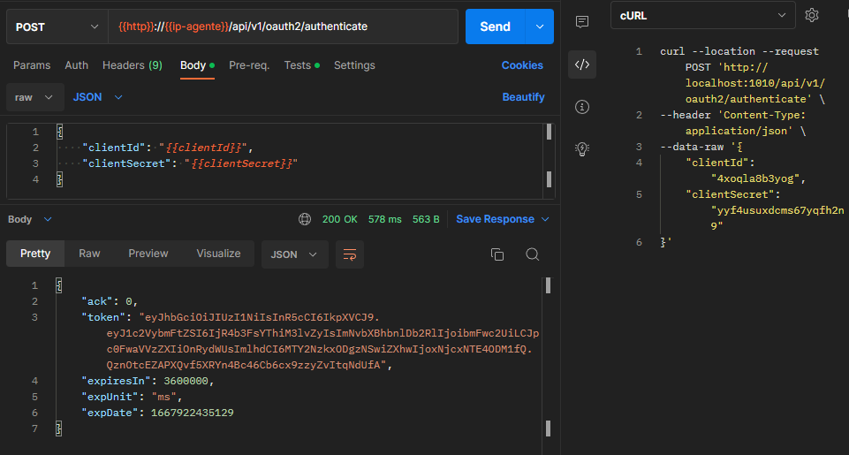
Task: Select the Raw response view
Action: (x=89, y=254)
